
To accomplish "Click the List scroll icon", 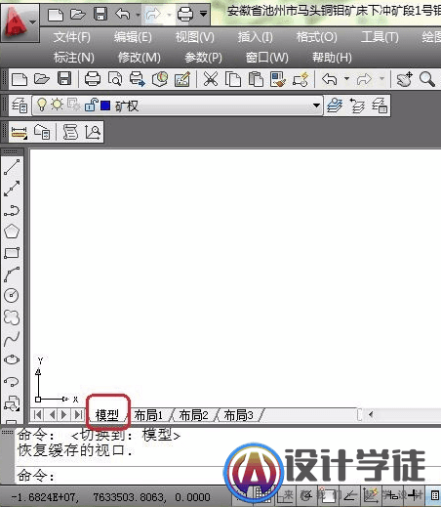I will (70, 132).
